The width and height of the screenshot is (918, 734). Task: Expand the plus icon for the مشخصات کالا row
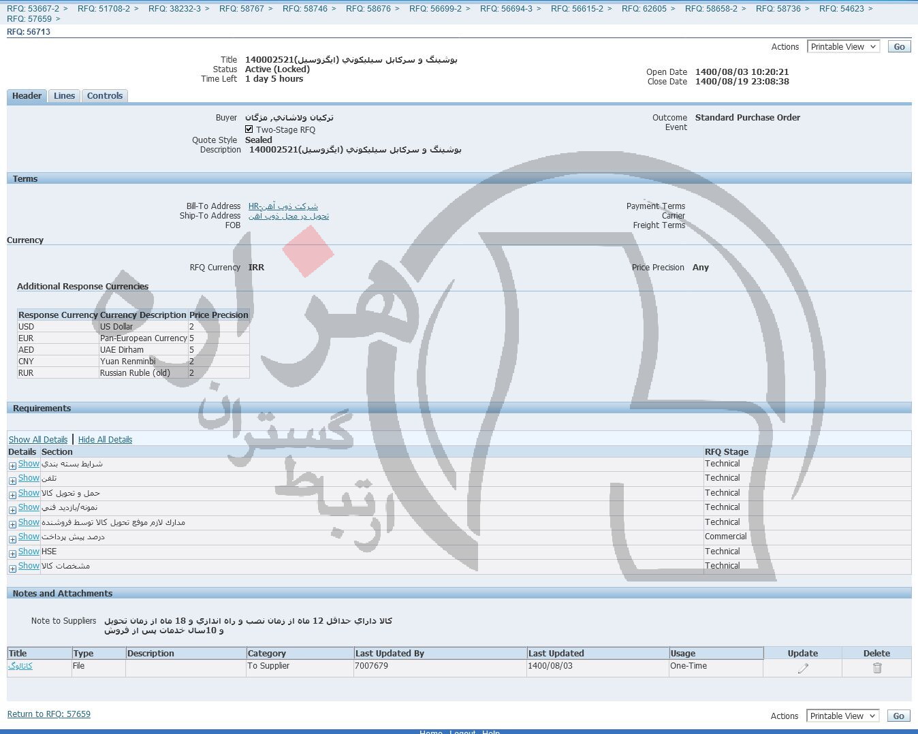click(x=12, y=569)
